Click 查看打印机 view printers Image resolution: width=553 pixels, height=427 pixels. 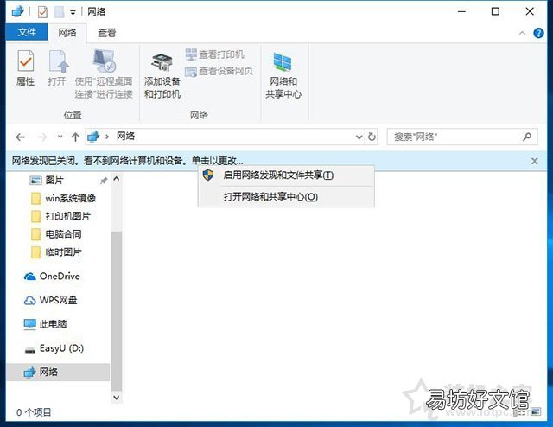click(x=215, y=54)
